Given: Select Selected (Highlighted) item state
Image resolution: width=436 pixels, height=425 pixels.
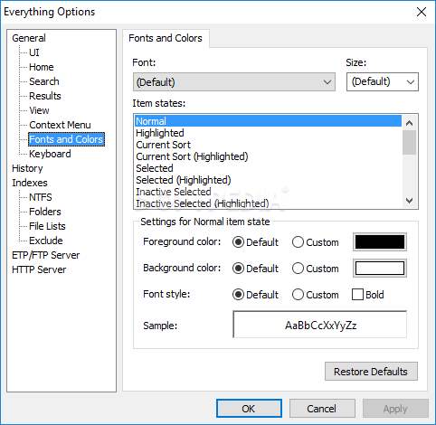Looking at the screenshot, I should pyautogui.click(x=268, y=180).
